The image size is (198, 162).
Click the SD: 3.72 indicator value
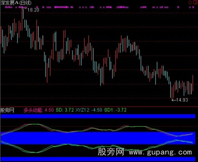tap(65, 110)
